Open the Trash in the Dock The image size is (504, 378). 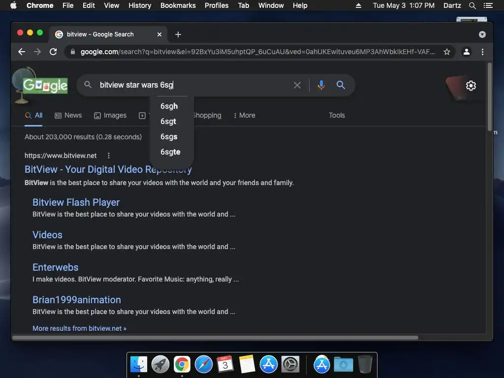(x=365, y=364)
